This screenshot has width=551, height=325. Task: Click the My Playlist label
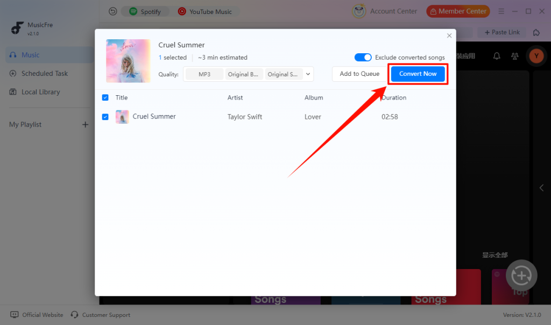coord(25,125)
